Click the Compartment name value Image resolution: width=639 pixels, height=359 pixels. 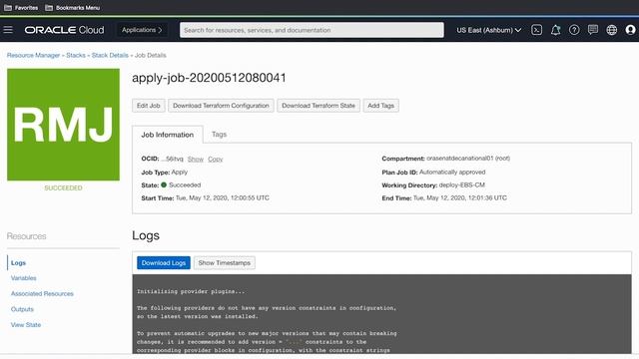coord(468,158)
